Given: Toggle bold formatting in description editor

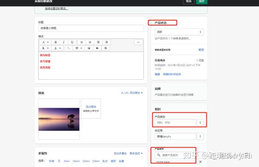Looking at the screenshot, I should [x=56, y=42].
